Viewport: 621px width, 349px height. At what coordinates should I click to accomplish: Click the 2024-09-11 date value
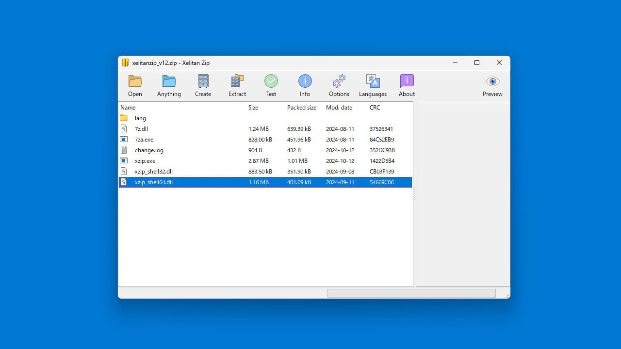click(x=340, y=182)
